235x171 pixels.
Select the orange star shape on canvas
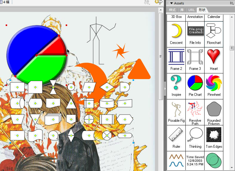click(121, 51)
